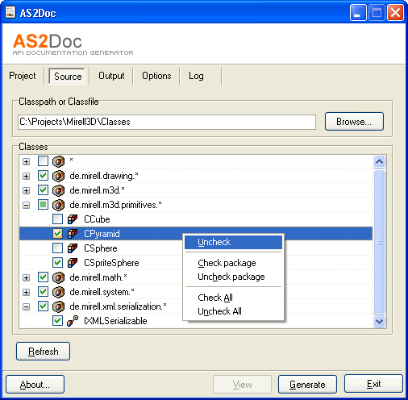408x400 pixels.
Task: Click the package icon for the * row
Action: [x=58, y=161]
